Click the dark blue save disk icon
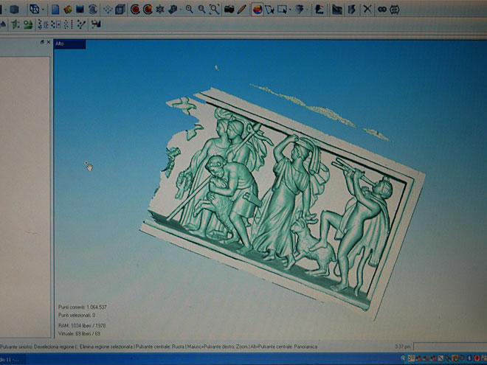The width and height of the screenshot is (487, 365). coord(80,10)
